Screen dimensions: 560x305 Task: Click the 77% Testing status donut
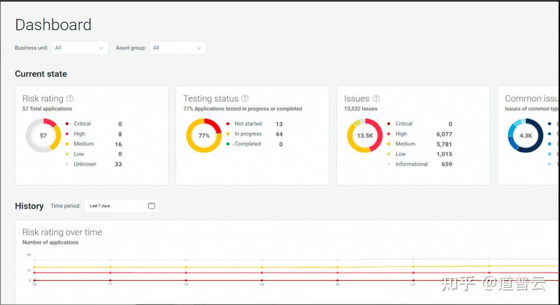(x=204, y=136)
